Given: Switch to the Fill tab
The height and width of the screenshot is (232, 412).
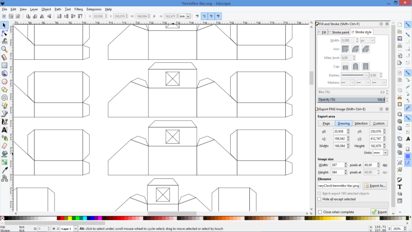Looking at the screenshot, I should [322, 32].
